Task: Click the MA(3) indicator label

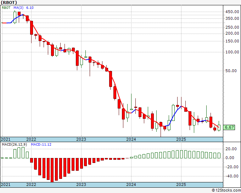Action: 18,8
